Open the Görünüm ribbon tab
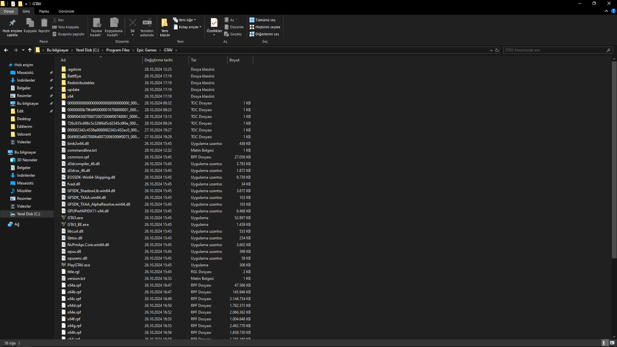 pos(66,11)
